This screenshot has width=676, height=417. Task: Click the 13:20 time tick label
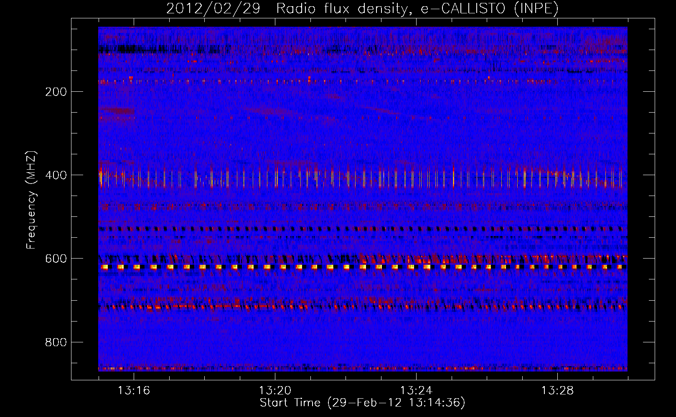point(275,391)
